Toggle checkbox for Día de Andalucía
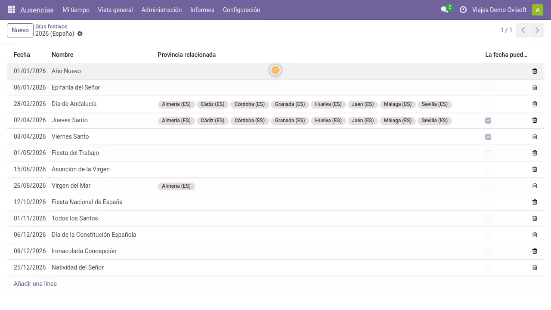The height and width of the screenshot is (310, 551). tap(488, 104)
